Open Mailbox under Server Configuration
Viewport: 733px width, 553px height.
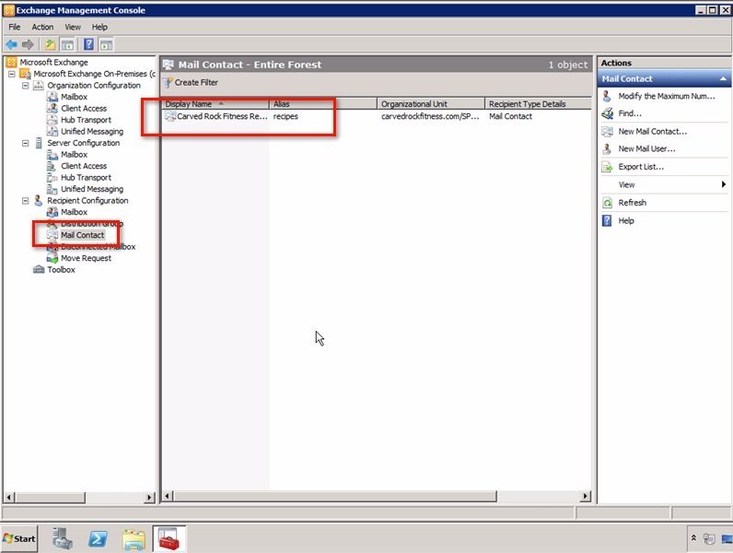point(74,155)
